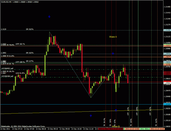Click the 'ER 127%' level label
The width and height of the screenshot is (171, 131).
30,61
